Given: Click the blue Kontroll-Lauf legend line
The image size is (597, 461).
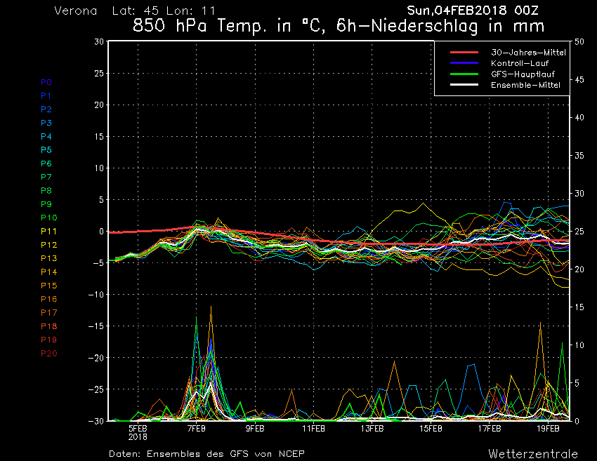Looking at the screenshot, I should [464, 63].
